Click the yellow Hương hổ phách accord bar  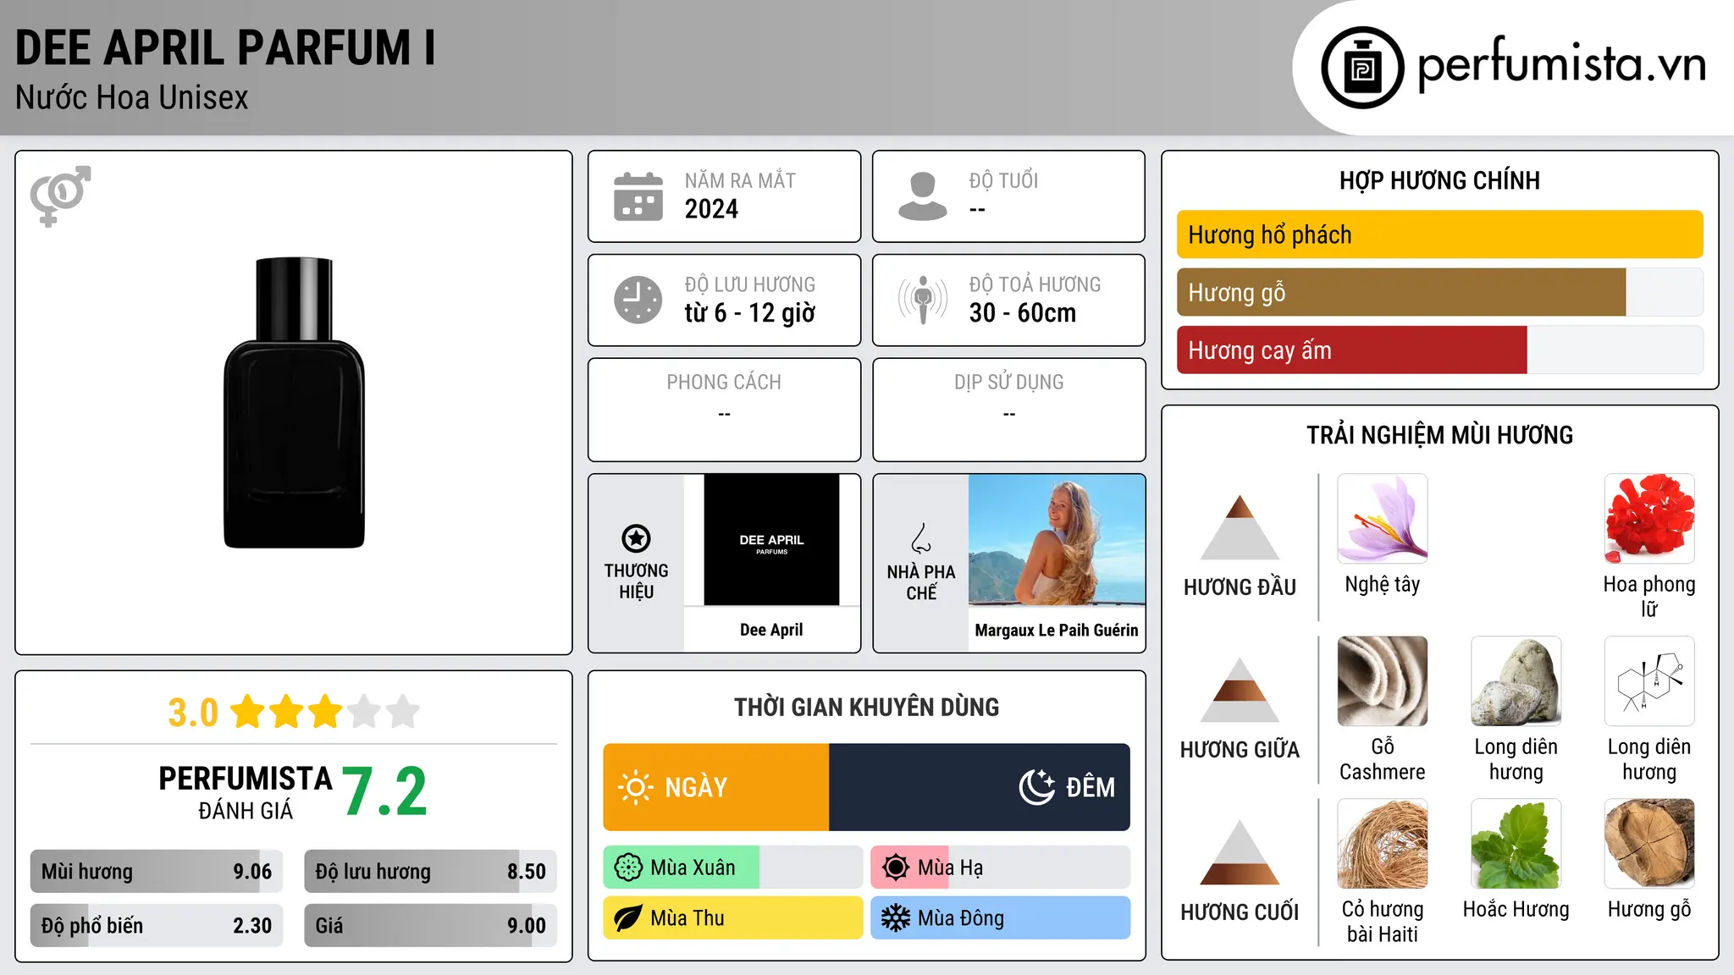(x=1440, y=234)
